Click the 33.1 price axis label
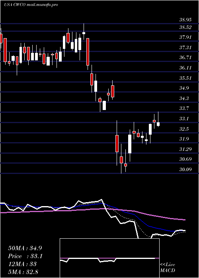This screenshot has height=278, width=199. tap(184, 119)
